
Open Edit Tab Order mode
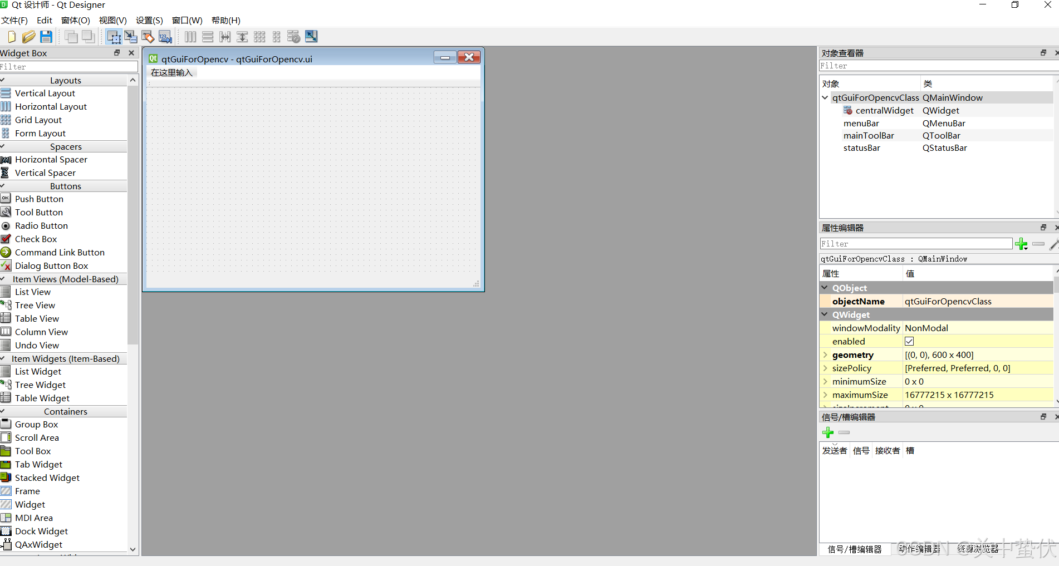click(x=165, y=37)
